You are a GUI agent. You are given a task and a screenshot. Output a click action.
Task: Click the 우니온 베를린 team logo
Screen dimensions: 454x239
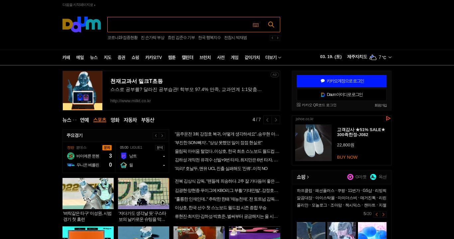pos(70,165)
